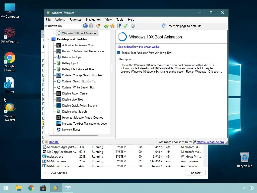Click the green checkmark apply icon
This screenshot has width=257, height=193.
pos(125,26)
